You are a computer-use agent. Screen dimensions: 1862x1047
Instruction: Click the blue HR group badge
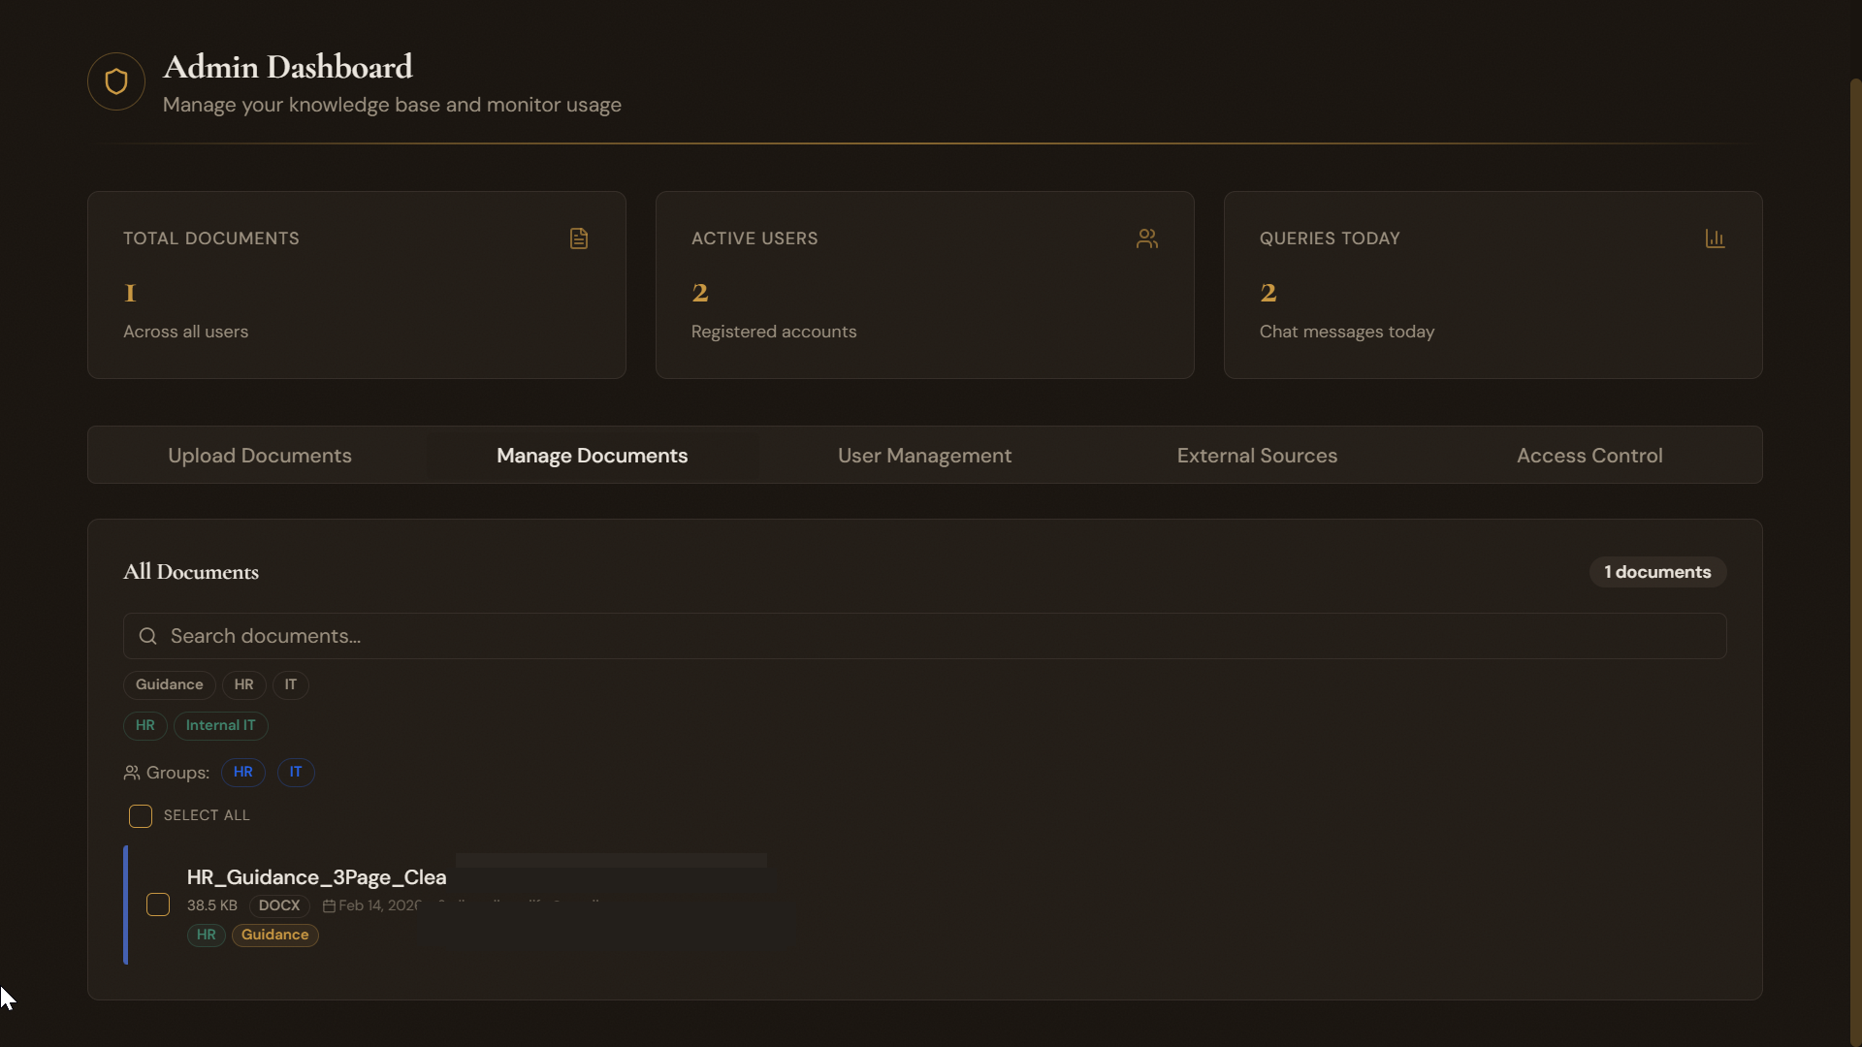click(x=242, y=773)
